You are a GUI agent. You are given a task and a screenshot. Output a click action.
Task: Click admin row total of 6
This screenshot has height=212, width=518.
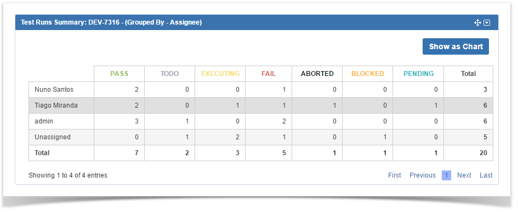tap(485, 121)
